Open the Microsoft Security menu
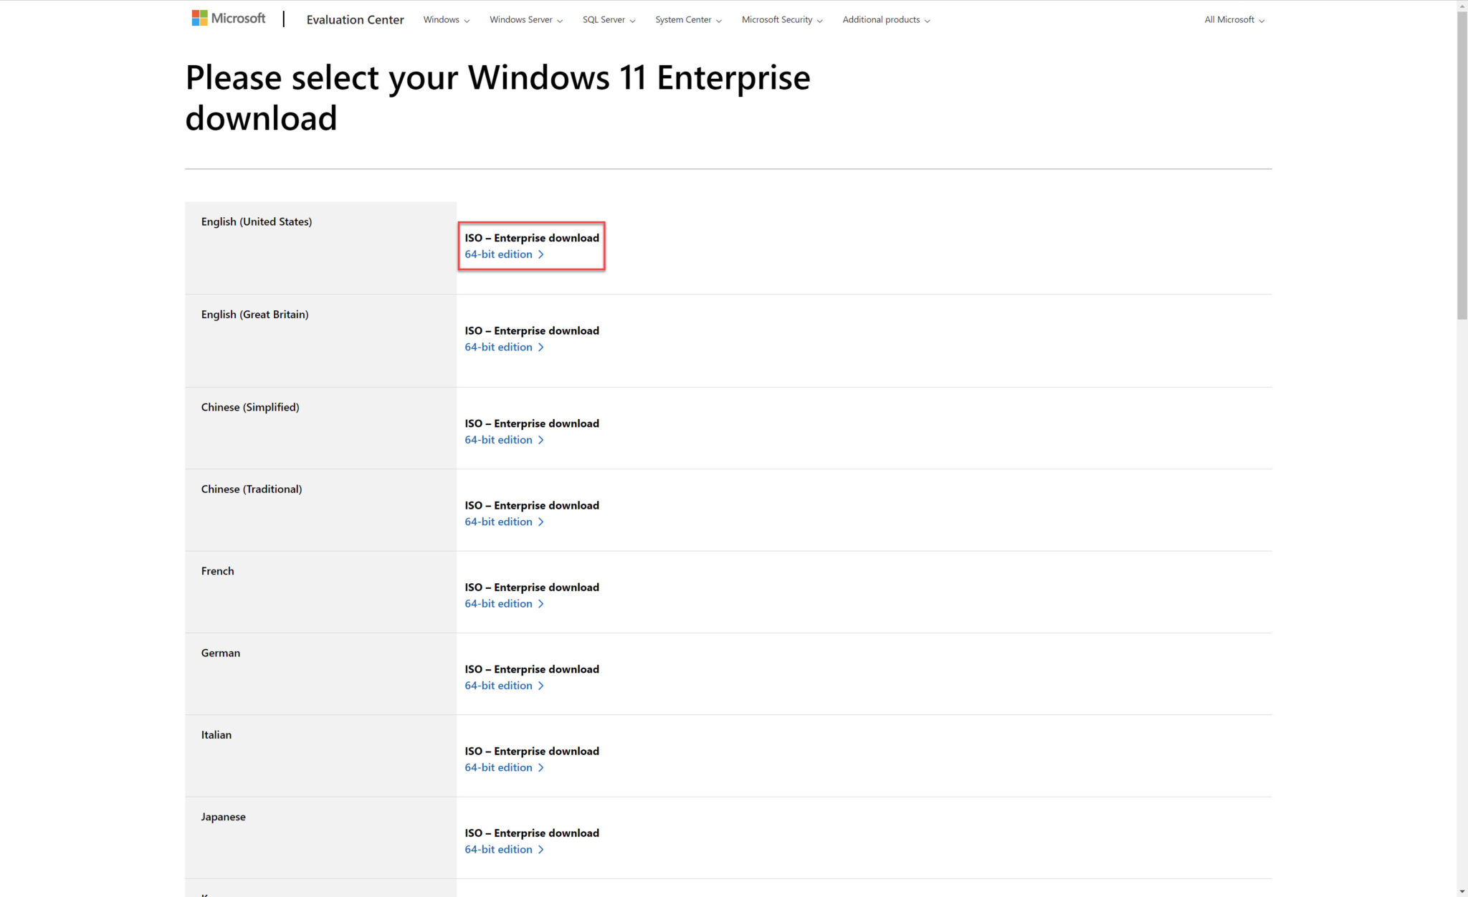The width and height of the screenshot is (1468, 897). (781, 19)
